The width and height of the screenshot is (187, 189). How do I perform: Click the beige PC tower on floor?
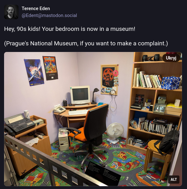[64, 140]
